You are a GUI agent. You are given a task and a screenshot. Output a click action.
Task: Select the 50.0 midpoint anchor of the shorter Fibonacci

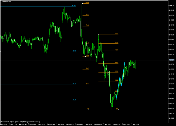coord(108,72)
